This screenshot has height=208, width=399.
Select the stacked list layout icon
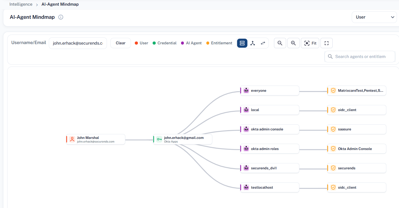pos(242,43)
